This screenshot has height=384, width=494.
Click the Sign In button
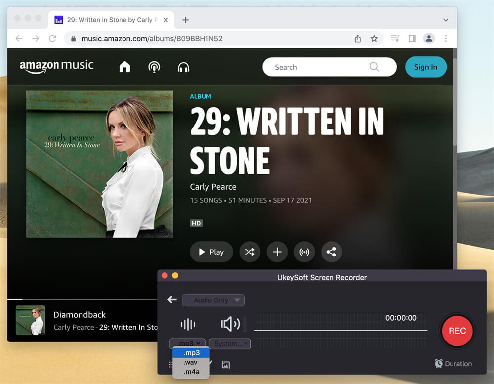(x=426, y=67)
